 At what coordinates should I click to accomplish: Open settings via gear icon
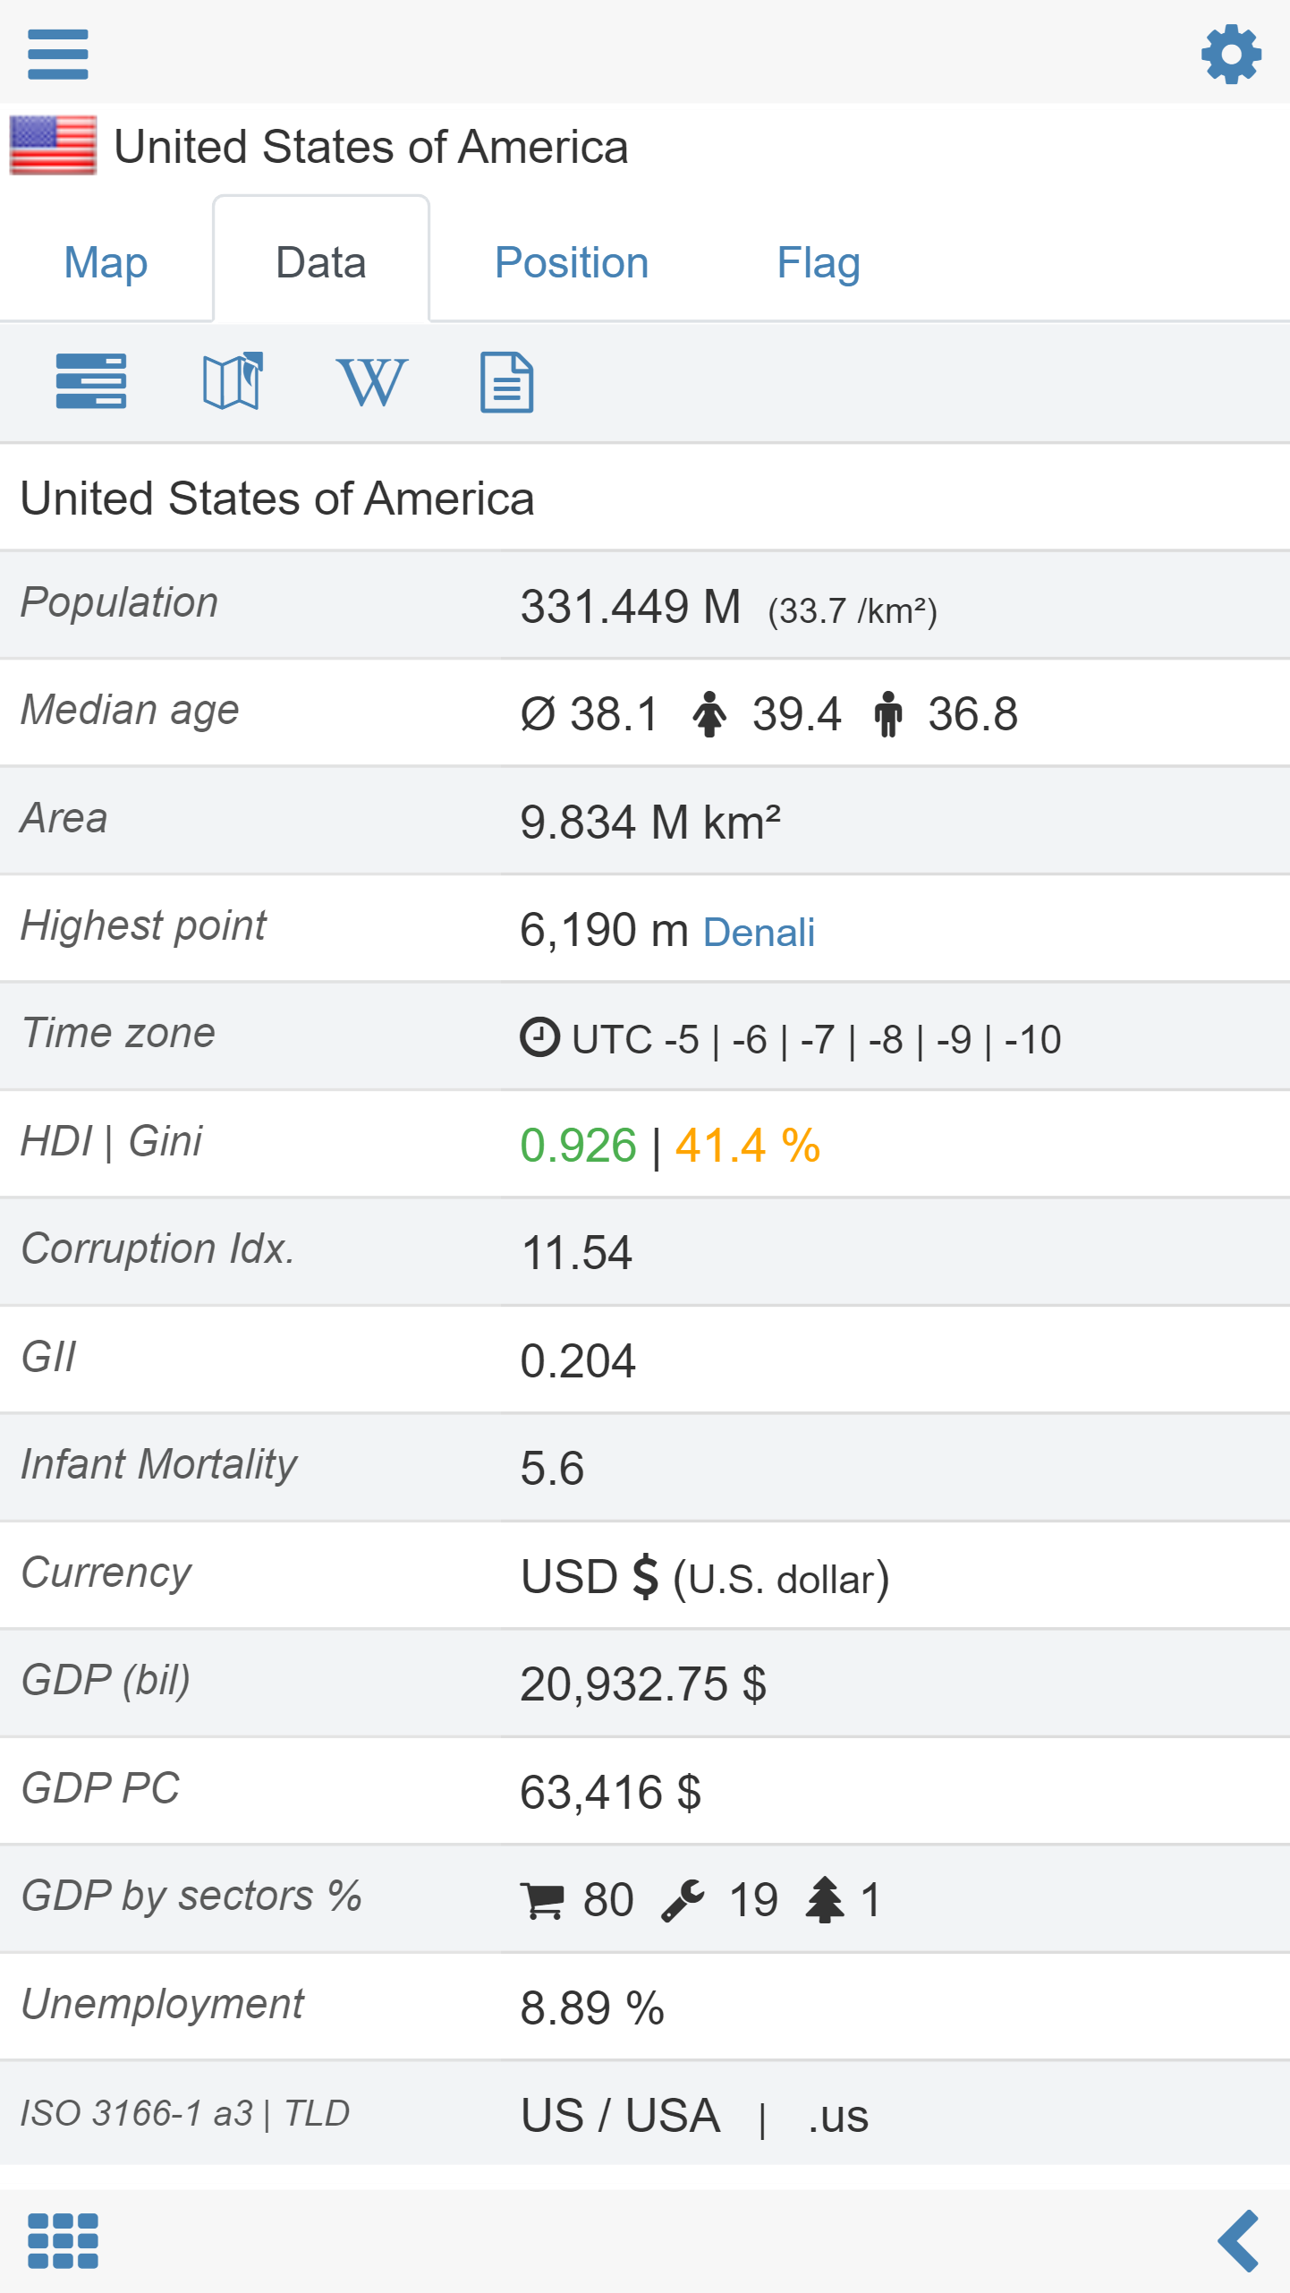1231,54
